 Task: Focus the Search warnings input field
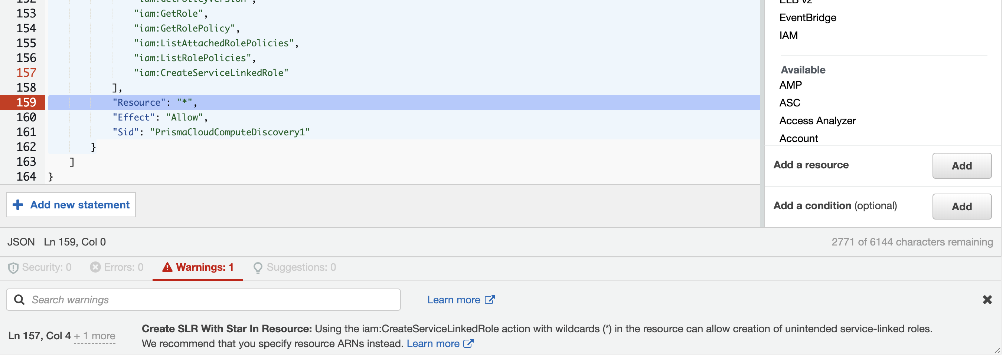211,300
